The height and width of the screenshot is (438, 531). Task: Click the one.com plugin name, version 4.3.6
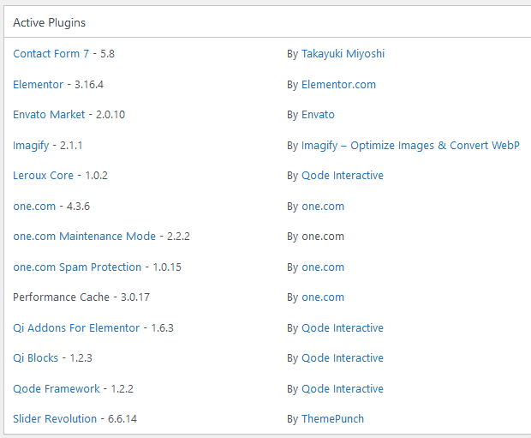tap(34, 207)
